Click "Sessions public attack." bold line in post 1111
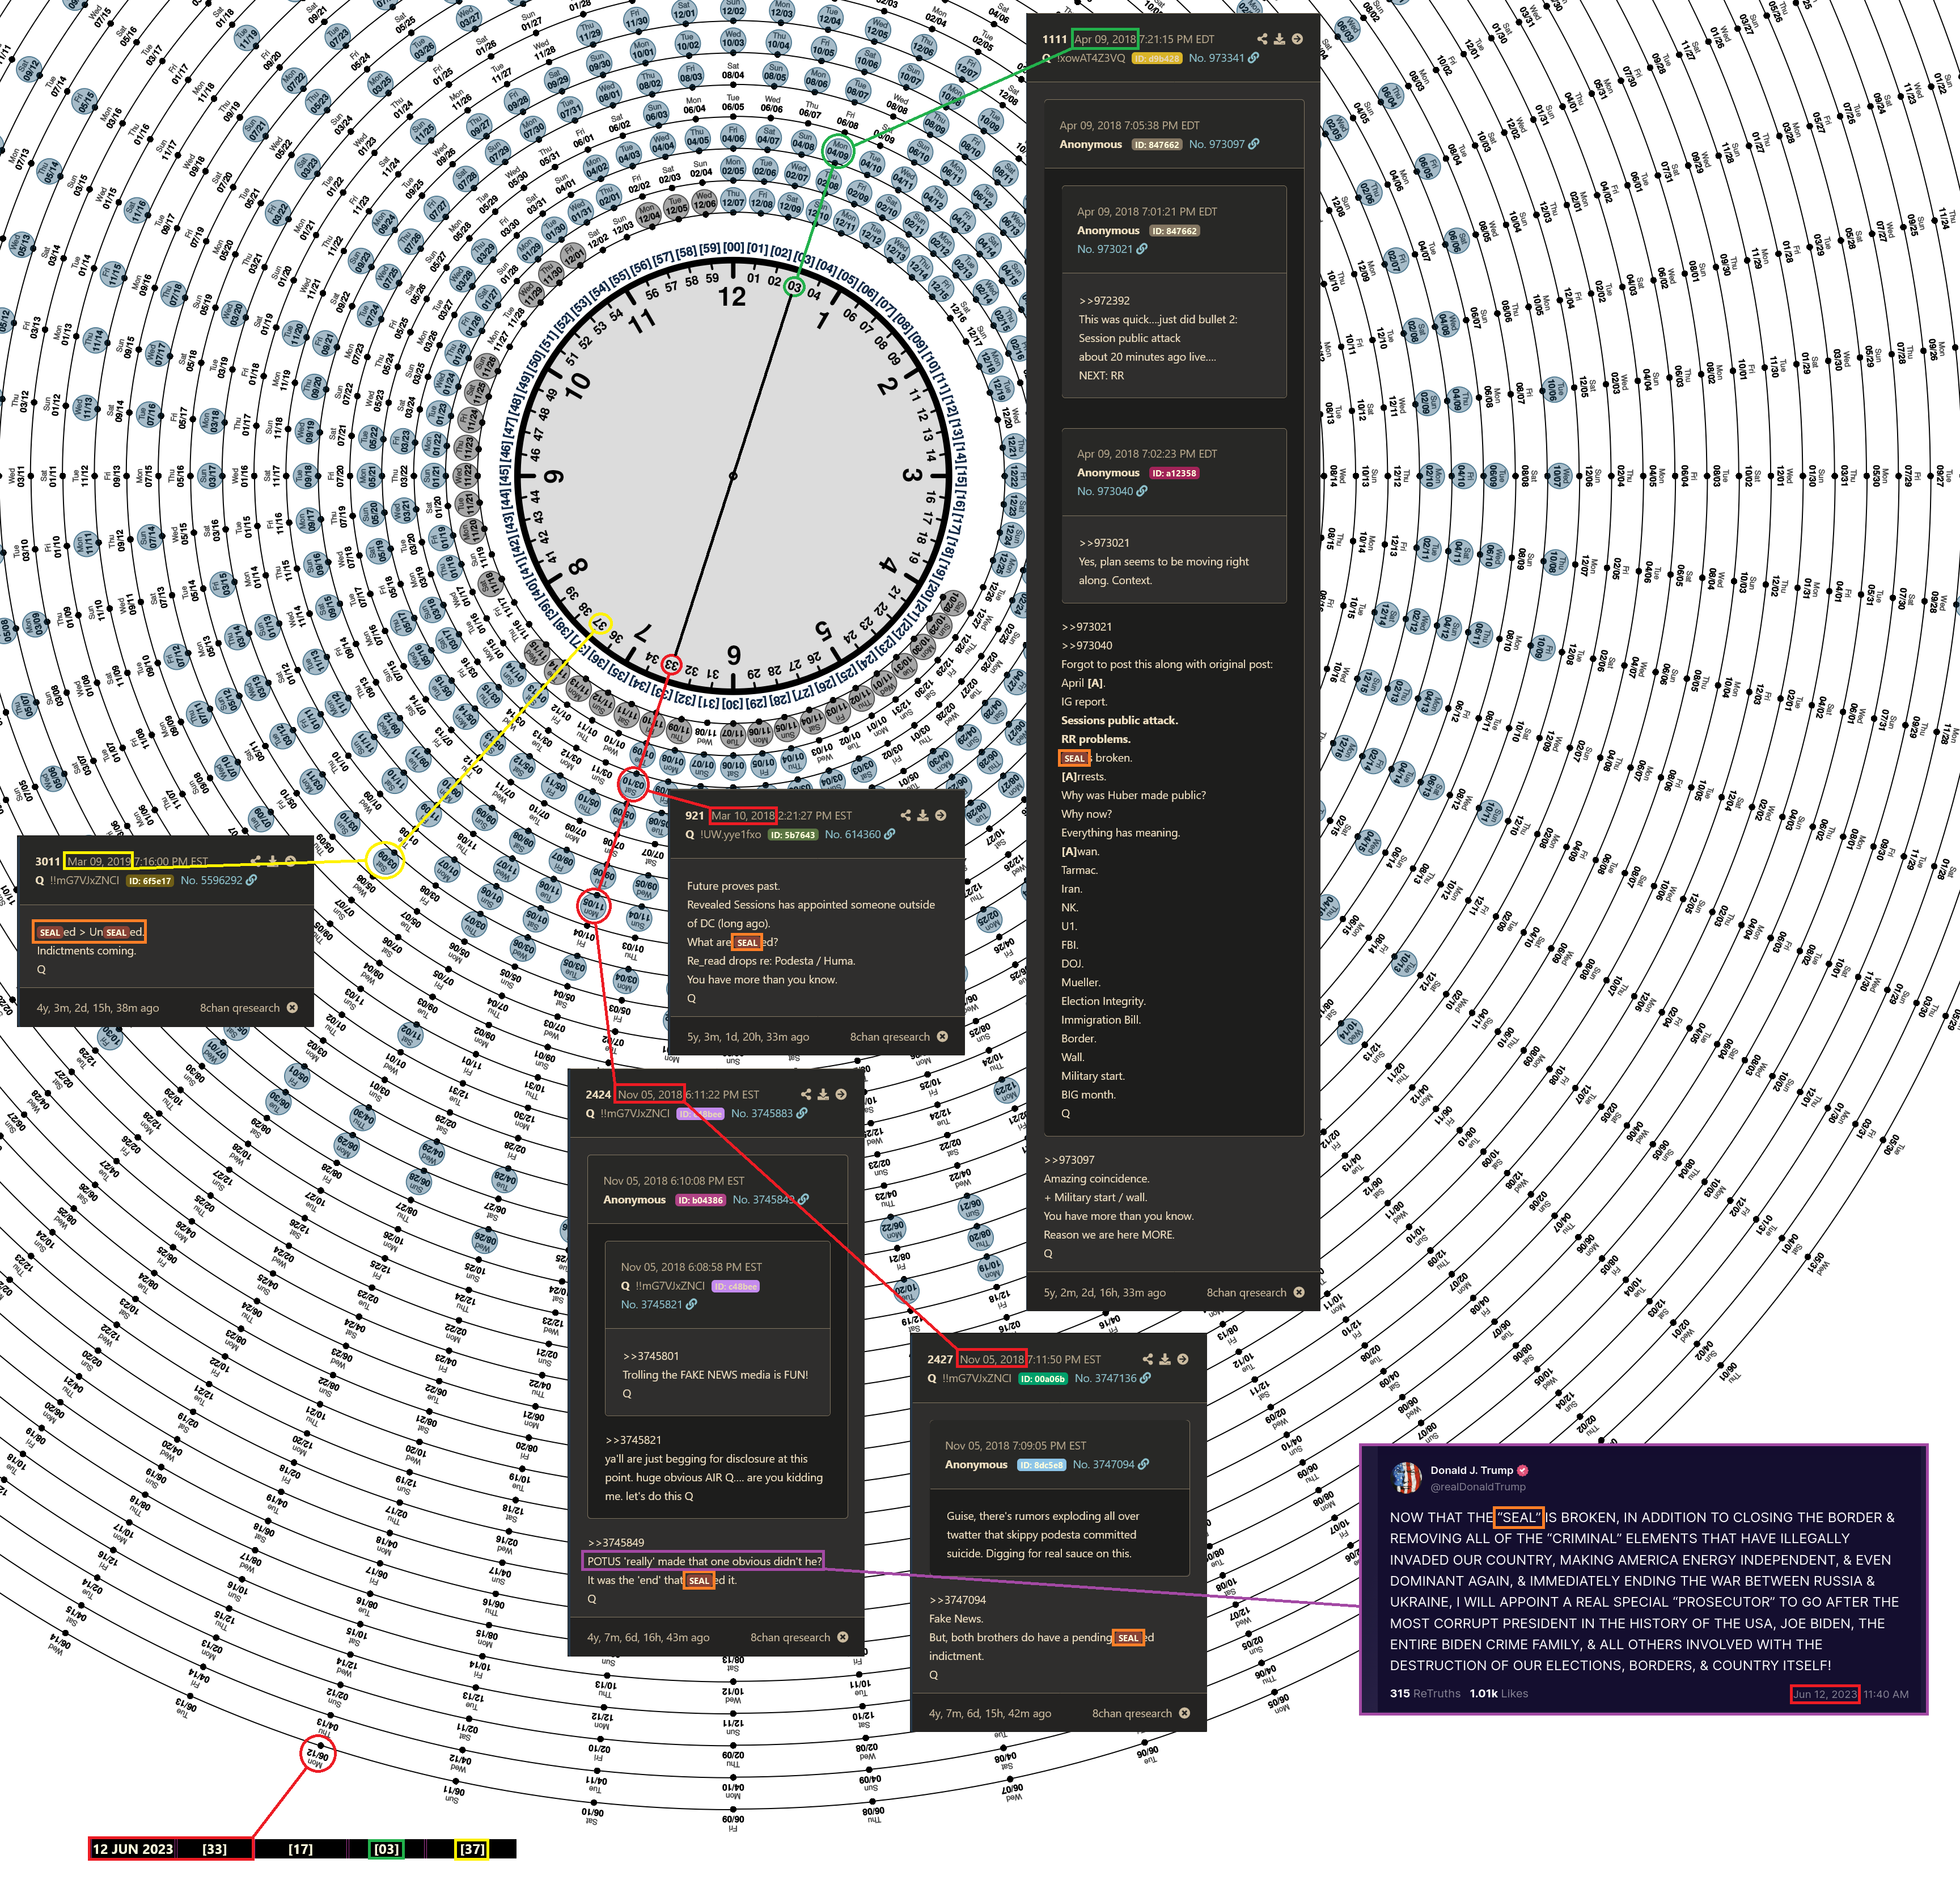Screen dimensions: 1960x1880 1119,720
